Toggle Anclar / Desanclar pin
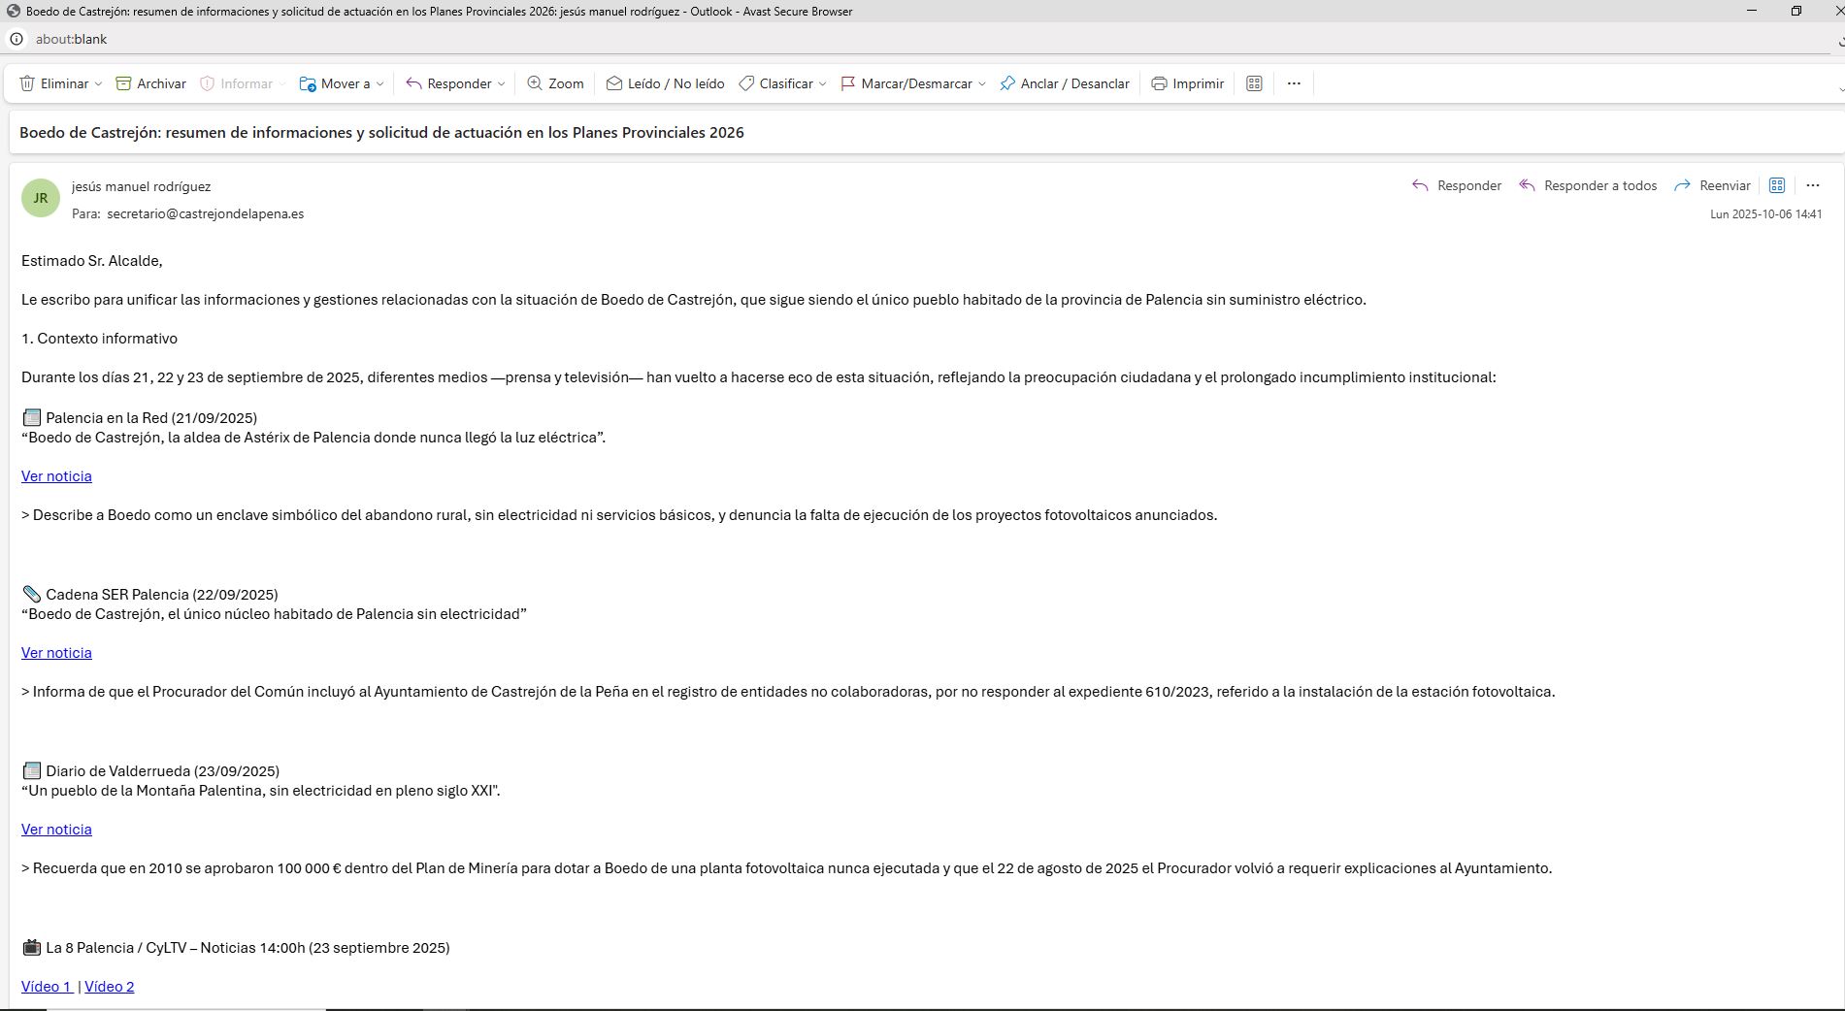The width and height of the screenshot is (1845, 1011). pos(1064,83)
